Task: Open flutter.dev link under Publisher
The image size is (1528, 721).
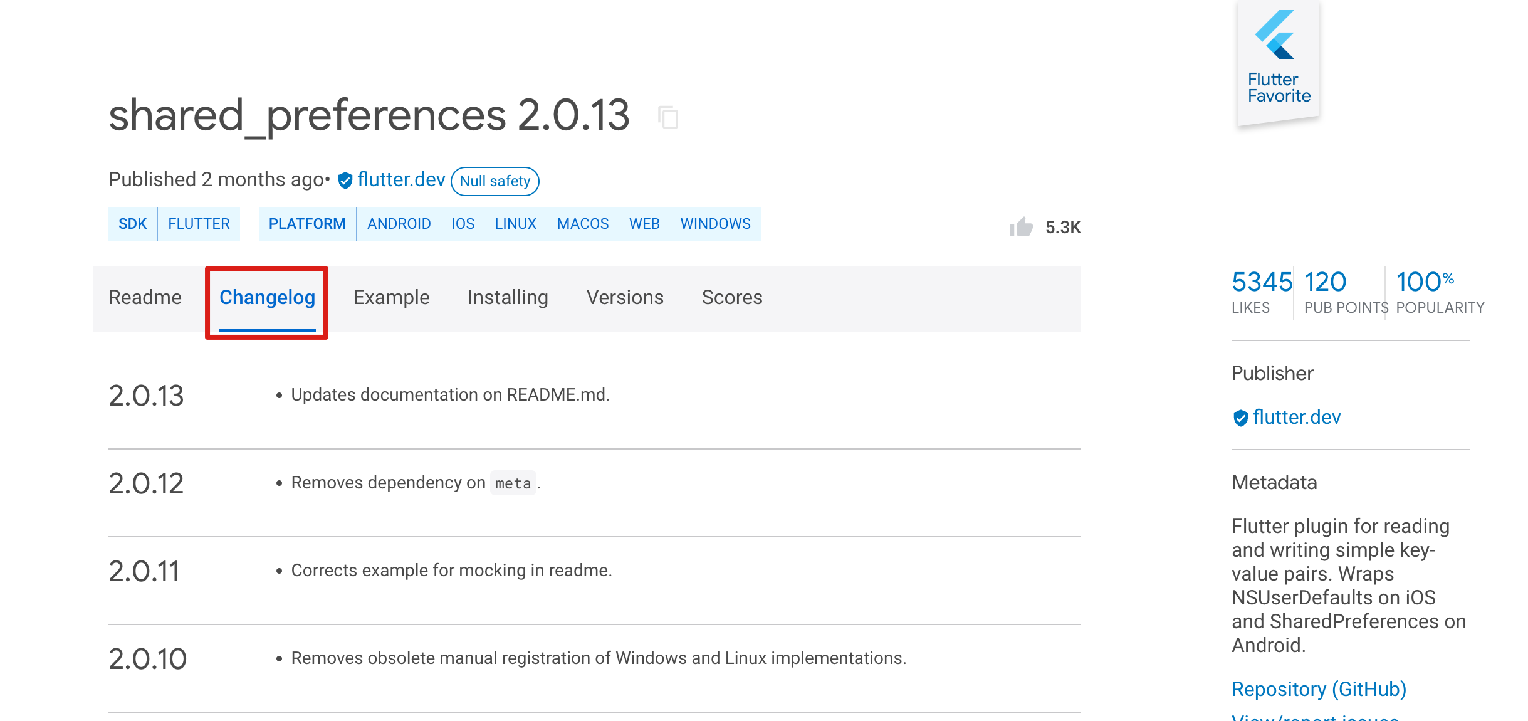Action: (1297, 418)
